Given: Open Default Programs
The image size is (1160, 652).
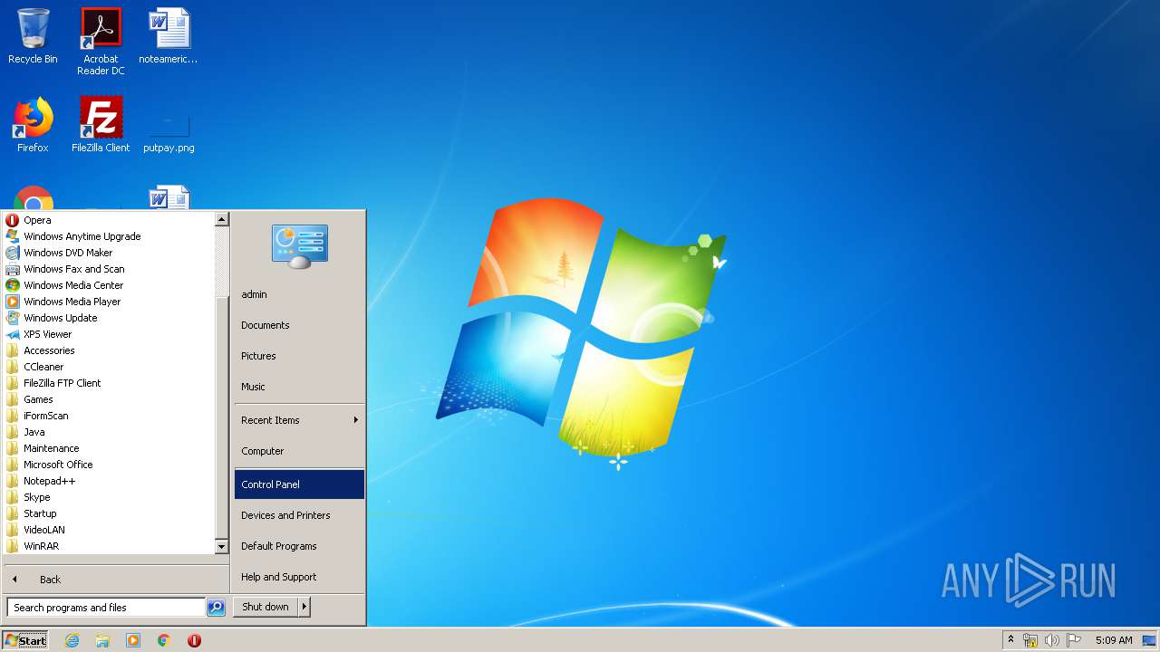Looking at the screenshot, I should pos(299,546).
